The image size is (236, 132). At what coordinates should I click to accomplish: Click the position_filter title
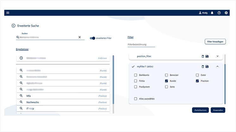tap(144, 56)
